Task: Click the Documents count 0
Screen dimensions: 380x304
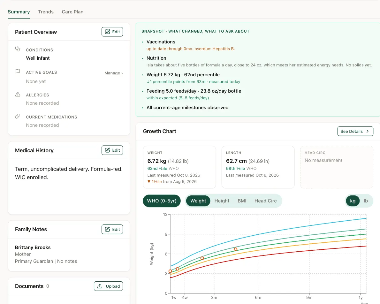Action: [x=48, y=286]
